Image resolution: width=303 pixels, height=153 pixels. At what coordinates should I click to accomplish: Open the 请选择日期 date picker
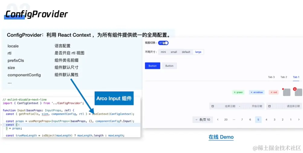(284, 106)
